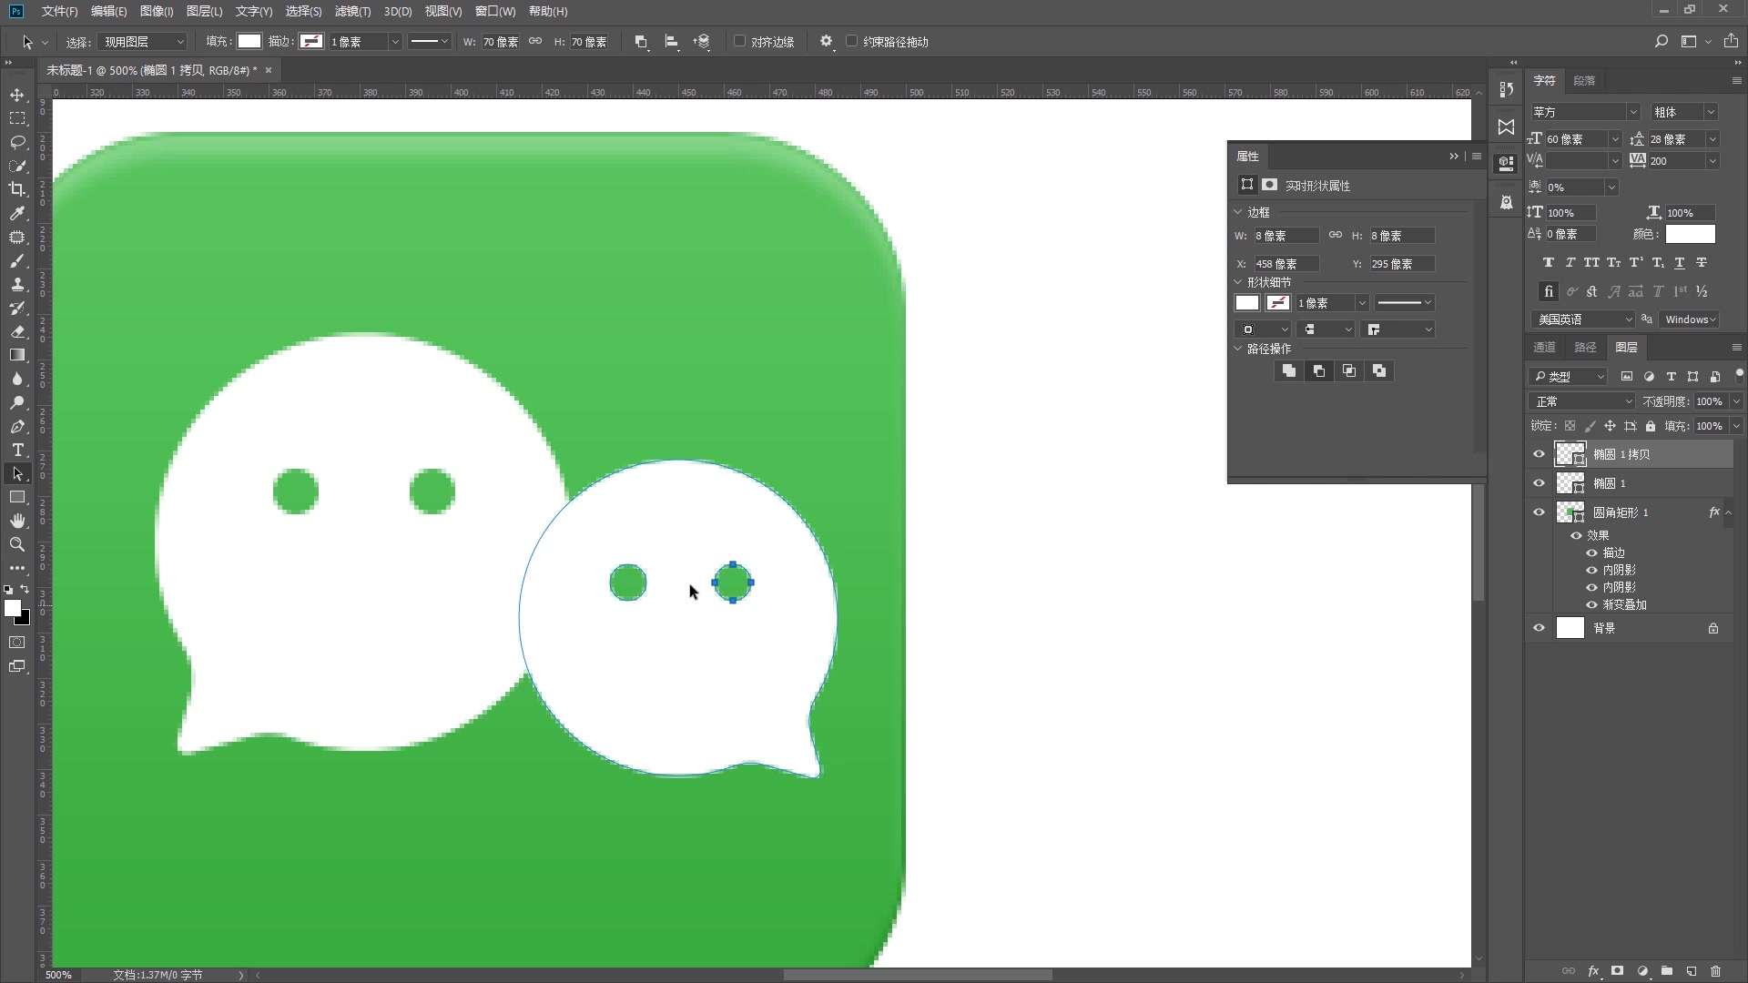Select the Horizontal Type tool
Image resolution: width=1748 pixels, height=983 pixels.
(17, 450)
